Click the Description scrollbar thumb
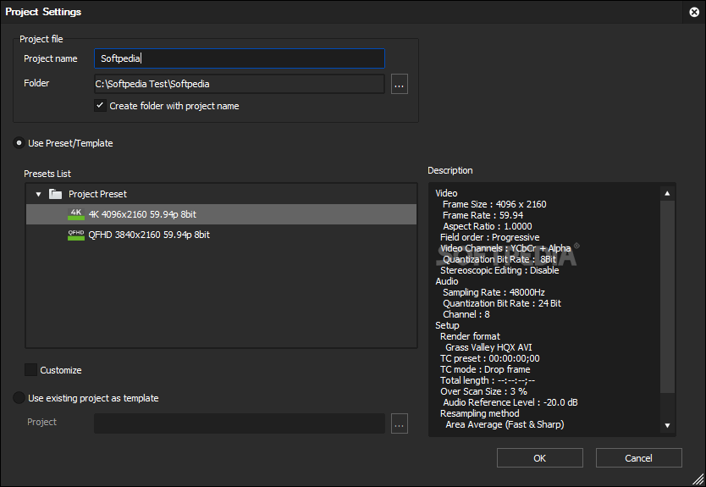Image resolution: width=706 pixels, height=487 pixels. coord(667,297)
